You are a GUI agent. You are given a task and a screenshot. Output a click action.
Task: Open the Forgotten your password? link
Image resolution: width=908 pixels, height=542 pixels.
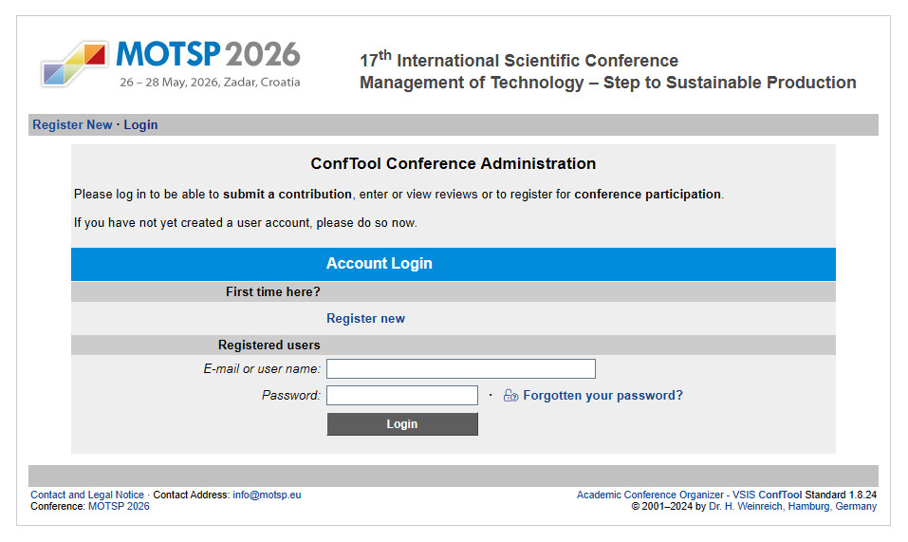(x=602, y=396)
